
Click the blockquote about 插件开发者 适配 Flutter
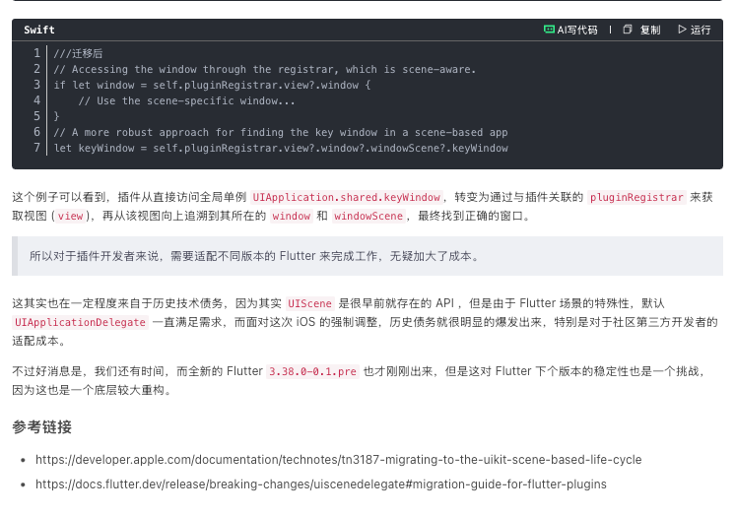point(368,256)
